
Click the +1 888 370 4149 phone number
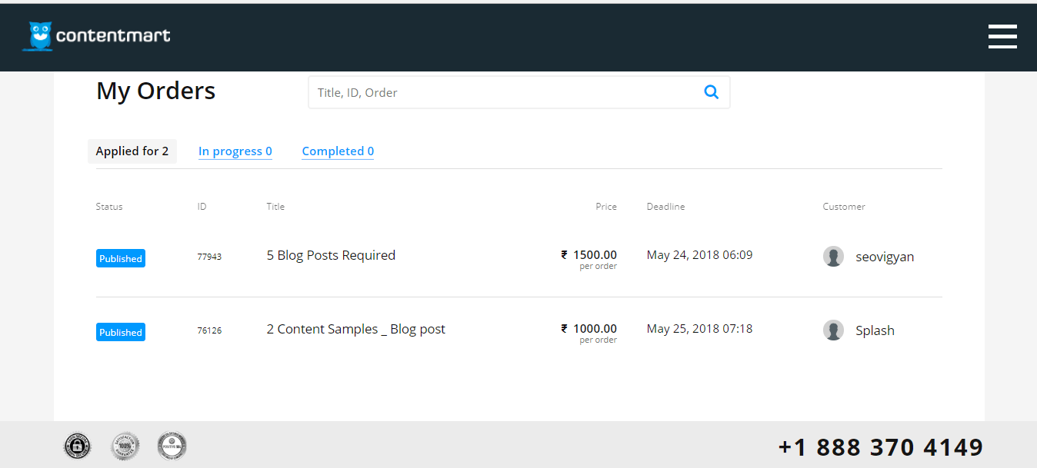tap(881, 447)
